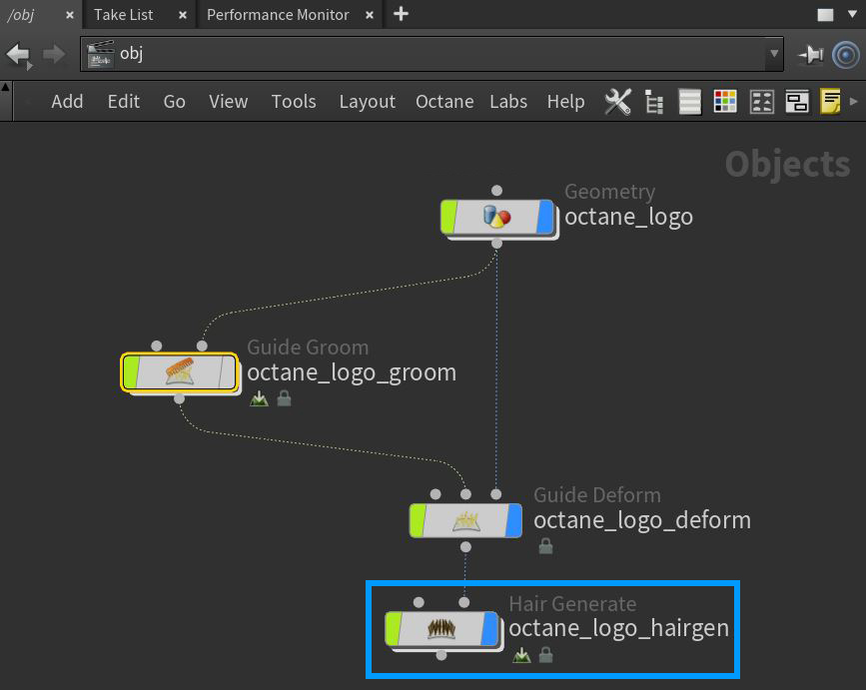
Task: Toggle blue display flag on octane_logo_deform
Action: pos(513,520)
